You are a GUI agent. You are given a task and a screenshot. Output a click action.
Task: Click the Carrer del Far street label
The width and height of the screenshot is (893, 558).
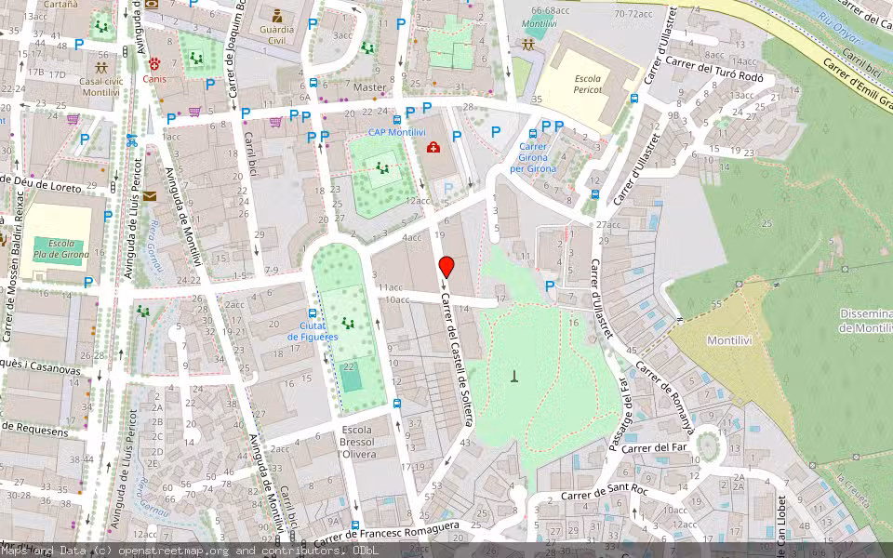pos(654,447)
